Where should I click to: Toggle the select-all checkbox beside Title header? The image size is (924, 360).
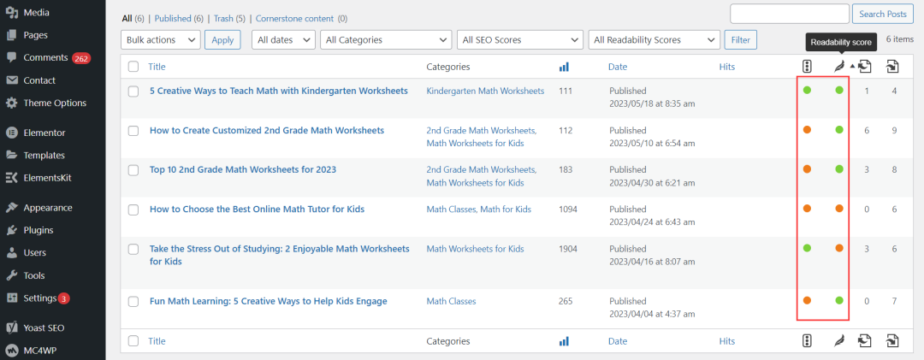point(133,67)
